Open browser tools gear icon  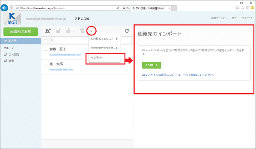click(247, 8)
